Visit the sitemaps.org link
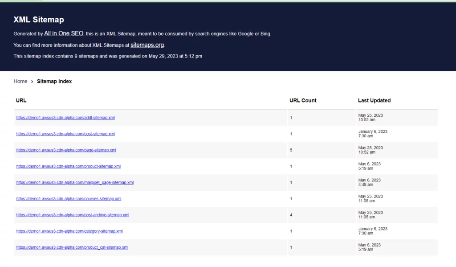This screenshot has width=456, height=267. [147, 45]
